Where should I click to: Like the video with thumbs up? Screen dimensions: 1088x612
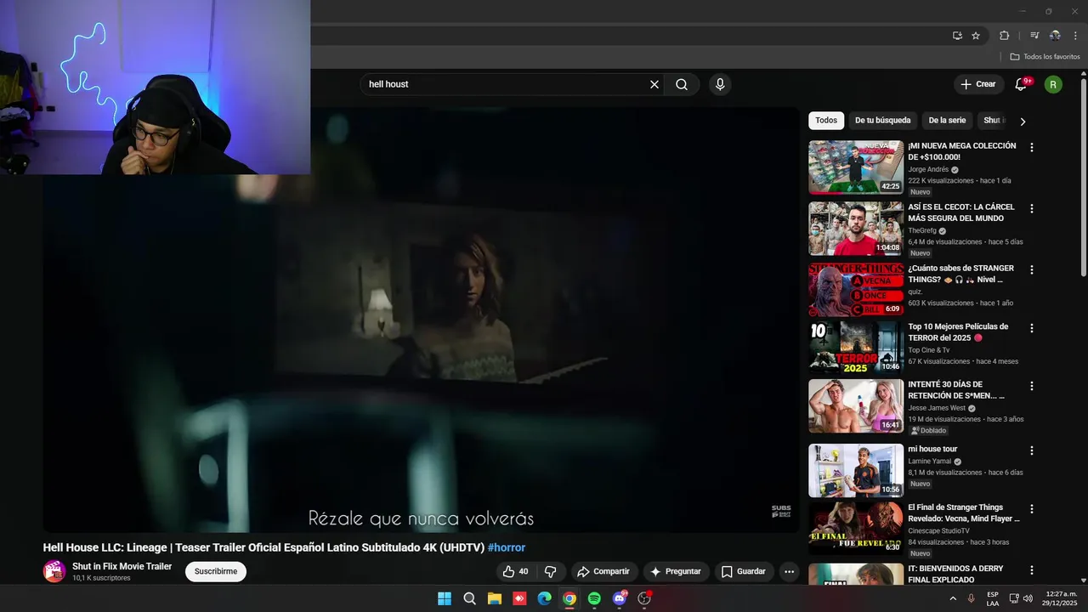pyautogui.click(x=515, y=571)
